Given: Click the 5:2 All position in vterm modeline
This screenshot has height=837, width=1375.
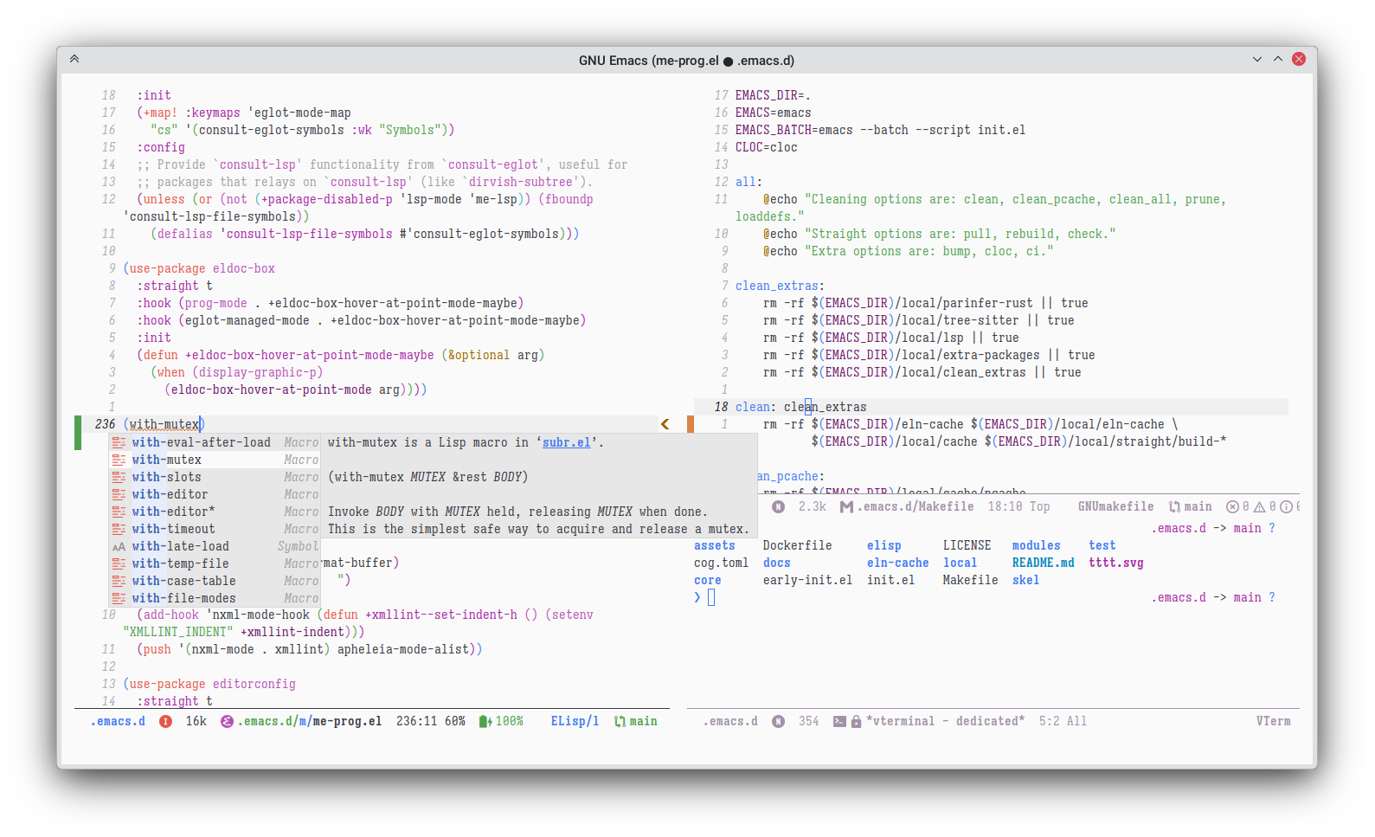Looking at the screenshot, I should [1063, 721].
